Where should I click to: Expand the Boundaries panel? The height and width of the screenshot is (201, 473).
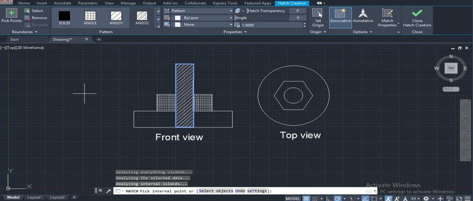click(x=24, y=32)
